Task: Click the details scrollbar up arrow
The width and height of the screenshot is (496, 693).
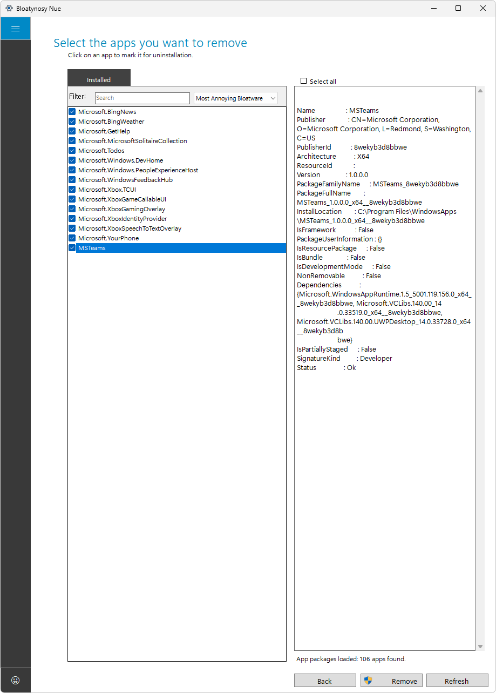Action: (x=480, y=91)
